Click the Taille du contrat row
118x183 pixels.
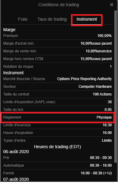57,94
